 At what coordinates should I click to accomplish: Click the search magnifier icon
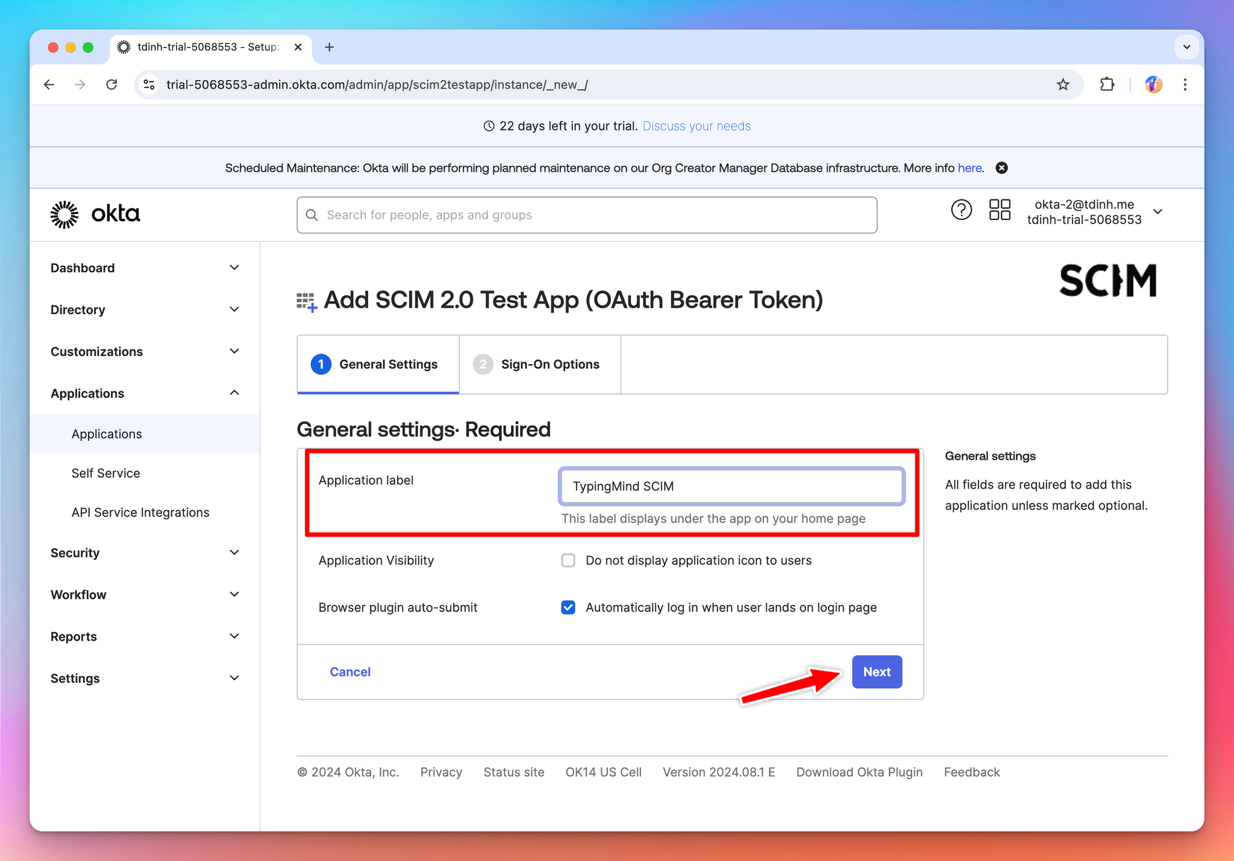[312, 215]
